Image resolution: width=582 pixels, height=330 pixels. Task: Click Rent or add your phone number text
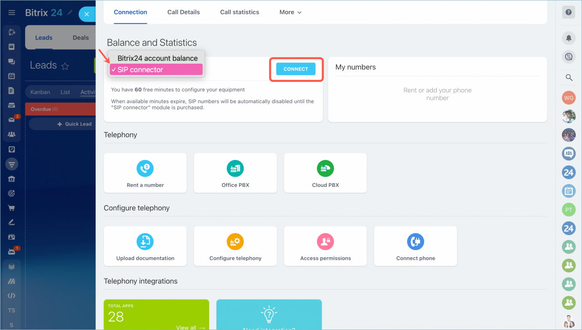(437, 94)
